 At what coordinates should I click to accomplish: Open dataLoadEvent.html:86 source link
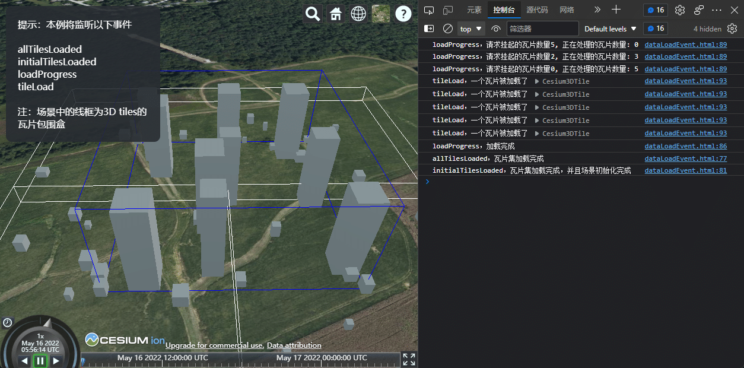[x=685, y=146]
